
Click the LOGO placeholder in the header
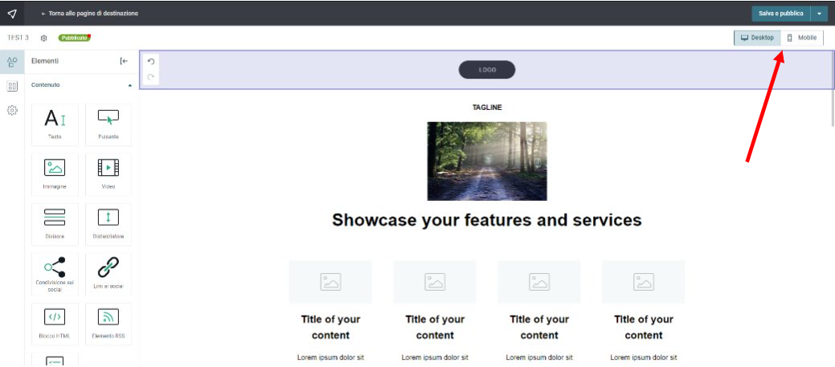coord(487,70)
